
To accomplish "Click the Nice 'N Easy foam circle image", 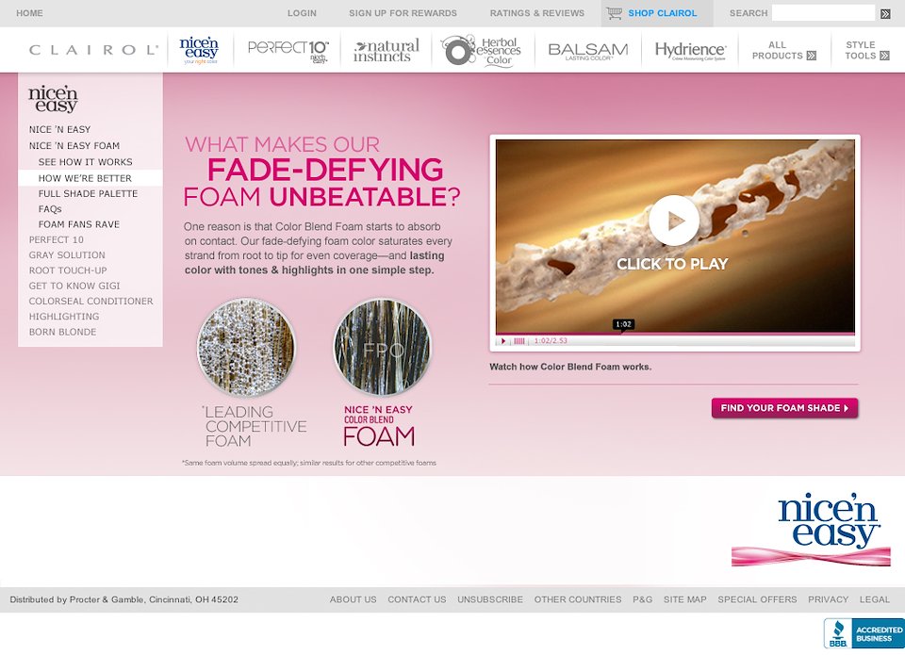I will (382, 347).
